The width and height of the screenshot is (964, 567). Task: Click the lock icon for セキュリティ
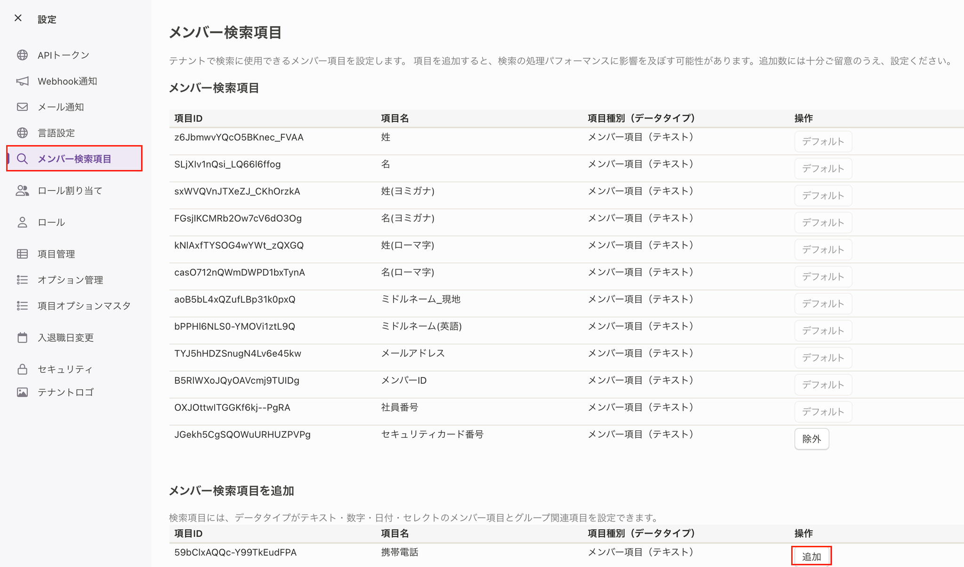point(22,369)
